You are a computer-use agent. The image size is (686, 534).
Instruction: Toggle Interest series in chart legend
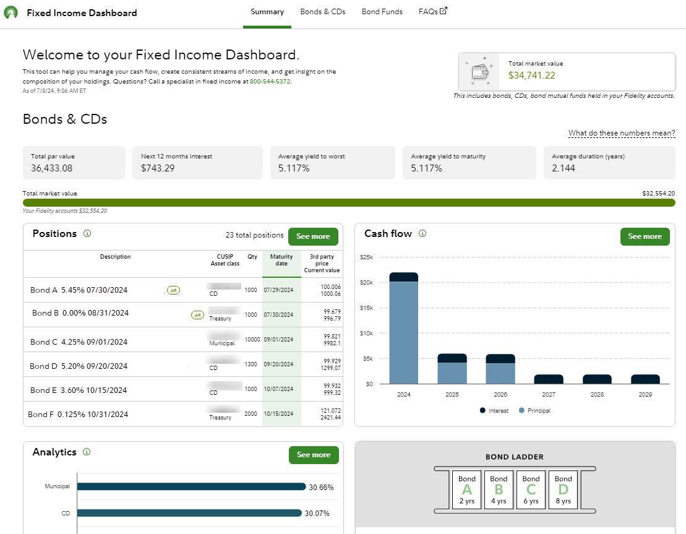pyautogui.click(x=494, y=410)
